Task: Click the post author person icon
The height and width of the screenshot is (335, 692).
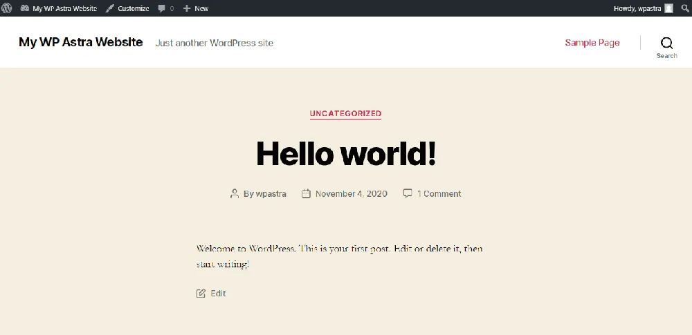Action: [235, 193]
